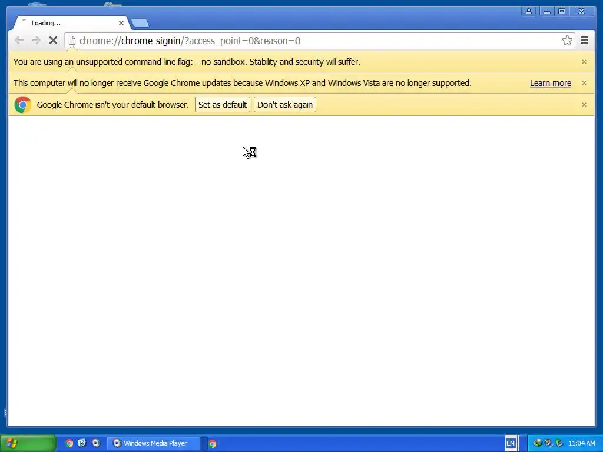Click the 11:04 AM clock

581,443
